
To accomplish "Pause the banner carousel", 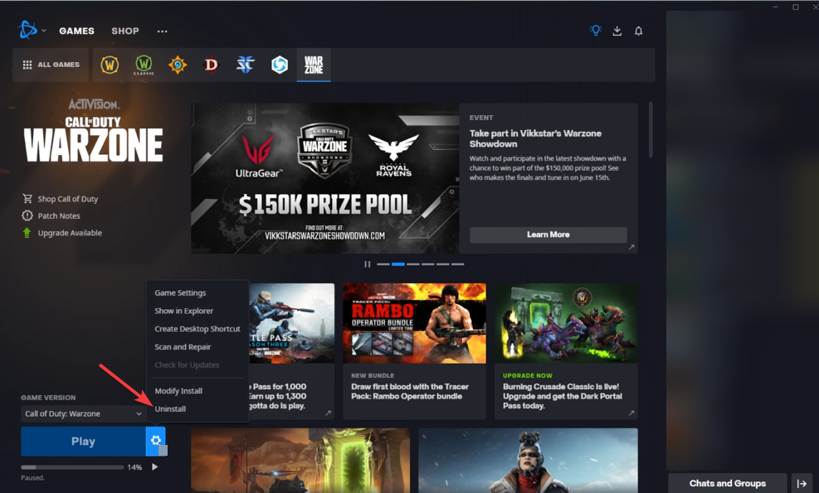I will point(368,264).
